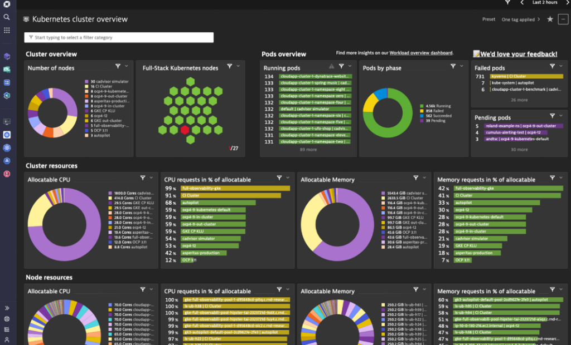Click the Preset menu item
This screenshot has width=571, height=345.
pos(488,19)
